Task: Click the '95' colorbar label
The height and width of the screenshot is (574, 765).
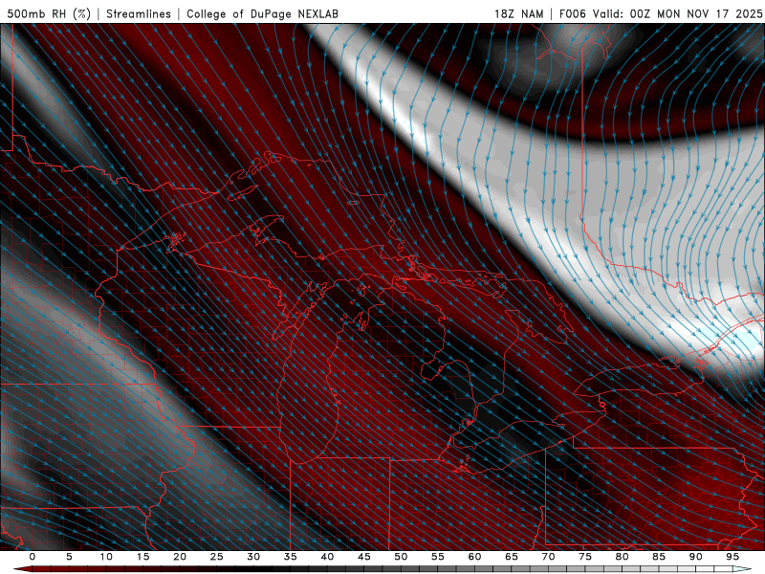Action: coord(732,557)
